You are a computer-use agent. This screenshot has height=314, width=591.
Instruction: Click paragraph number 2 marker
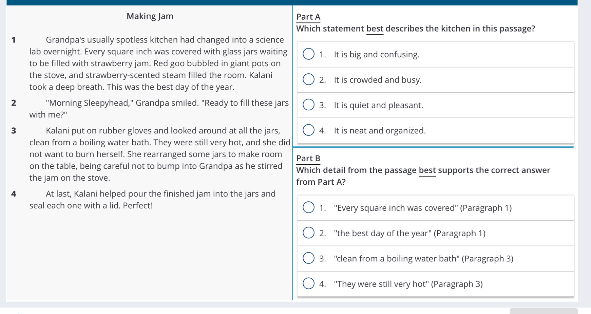tap(14, 103)
